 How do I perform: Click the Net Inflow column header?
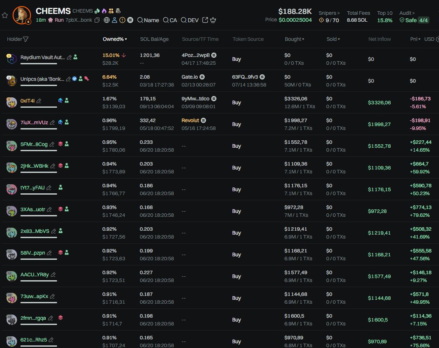[x=379, y=39]
